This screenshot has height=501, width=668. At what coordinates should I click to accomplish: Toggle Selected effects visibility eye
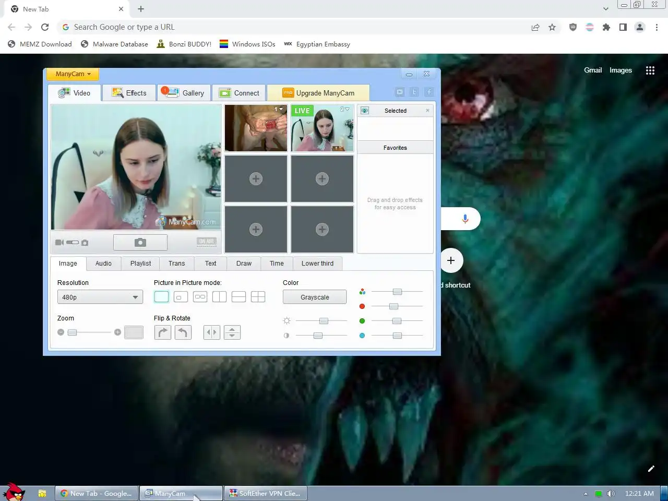point(365,111)
